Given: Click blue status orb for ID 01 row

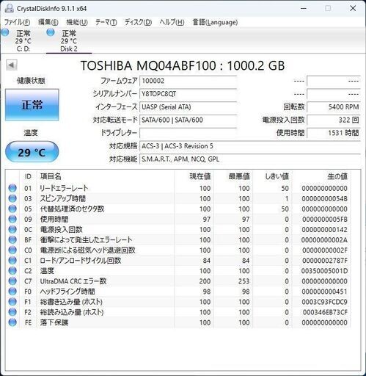Looking at the screenshot, I should [12, 188].
